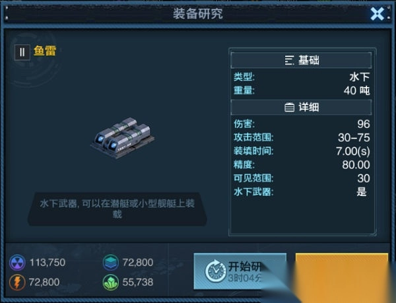Click the torpedo description text box

117,209
